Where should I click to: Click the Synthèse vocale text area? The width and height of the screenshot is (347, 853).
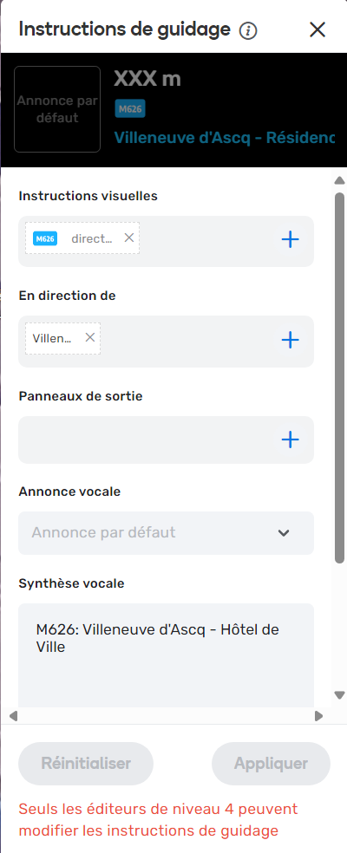[167, 655]
